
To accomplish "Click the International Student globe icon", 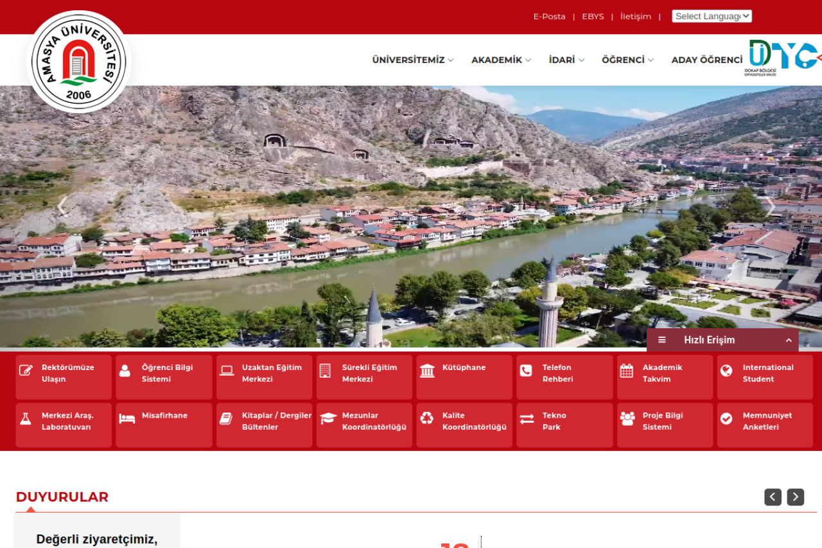I will [x=726, y=371].
